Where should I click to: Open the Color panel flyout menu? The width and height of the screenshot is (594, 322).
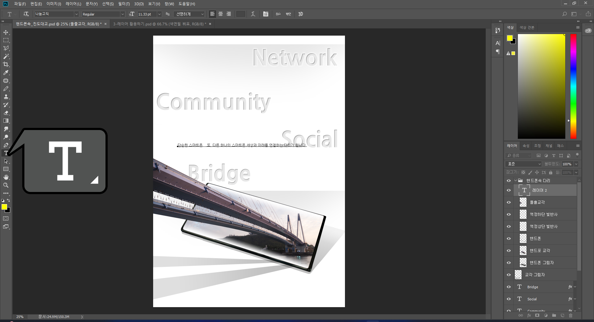pos(578,28)
